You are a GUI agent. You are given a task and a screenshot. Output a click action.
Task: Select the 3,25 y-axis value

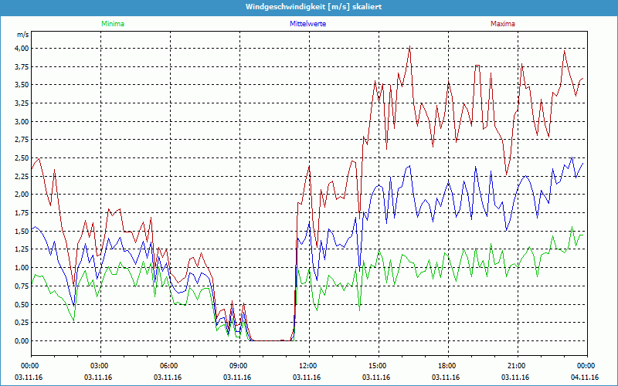pos(22,103)
